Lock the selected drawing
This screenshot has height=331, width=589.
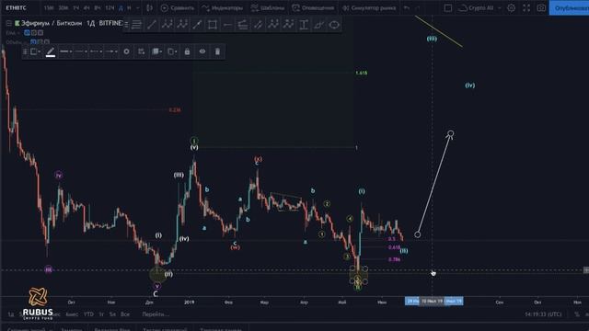[x=187, y=51]
